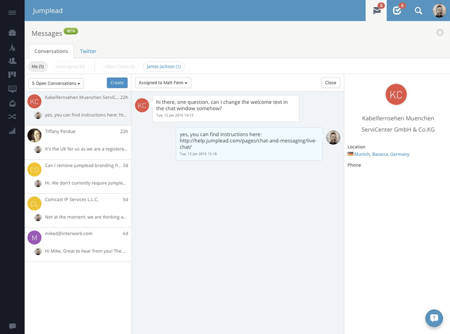
Task: Click the 'It's the UK for us' preview text
Action: [x=86, y=149]
